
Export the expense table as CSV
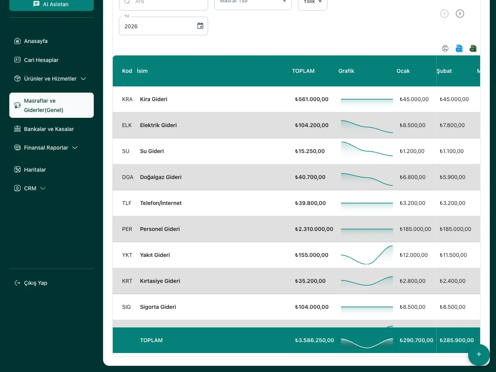click(x=459, y=48)
